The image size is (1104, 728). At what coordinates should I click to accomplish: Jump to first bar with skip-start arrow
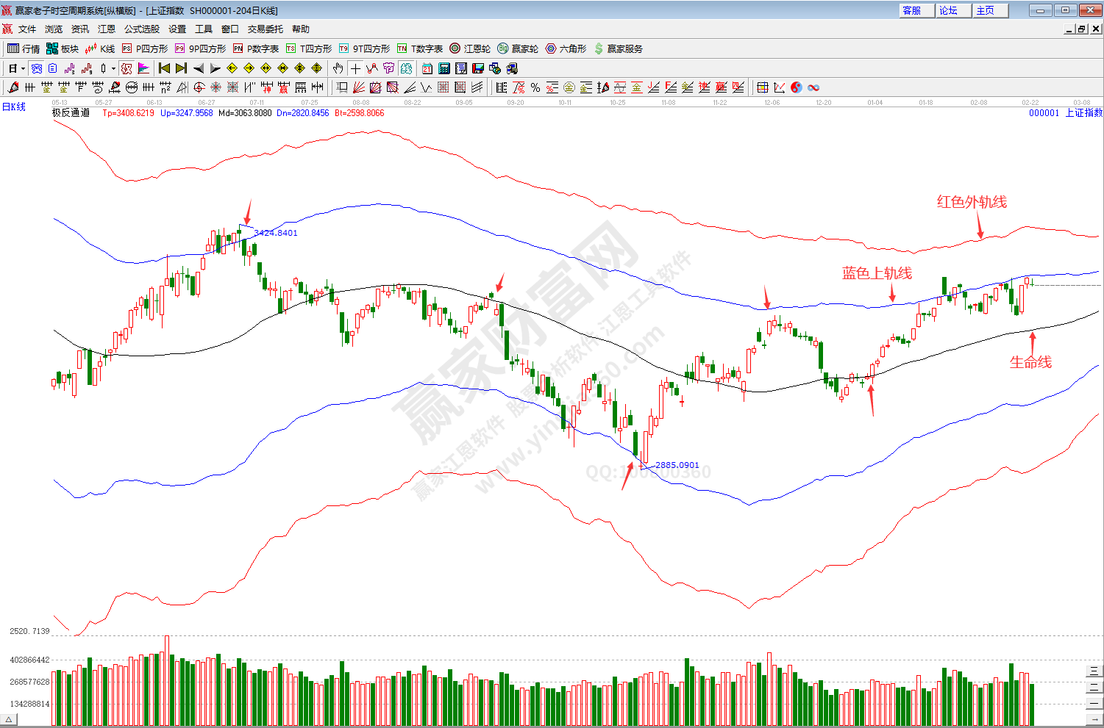pos(164,68)
